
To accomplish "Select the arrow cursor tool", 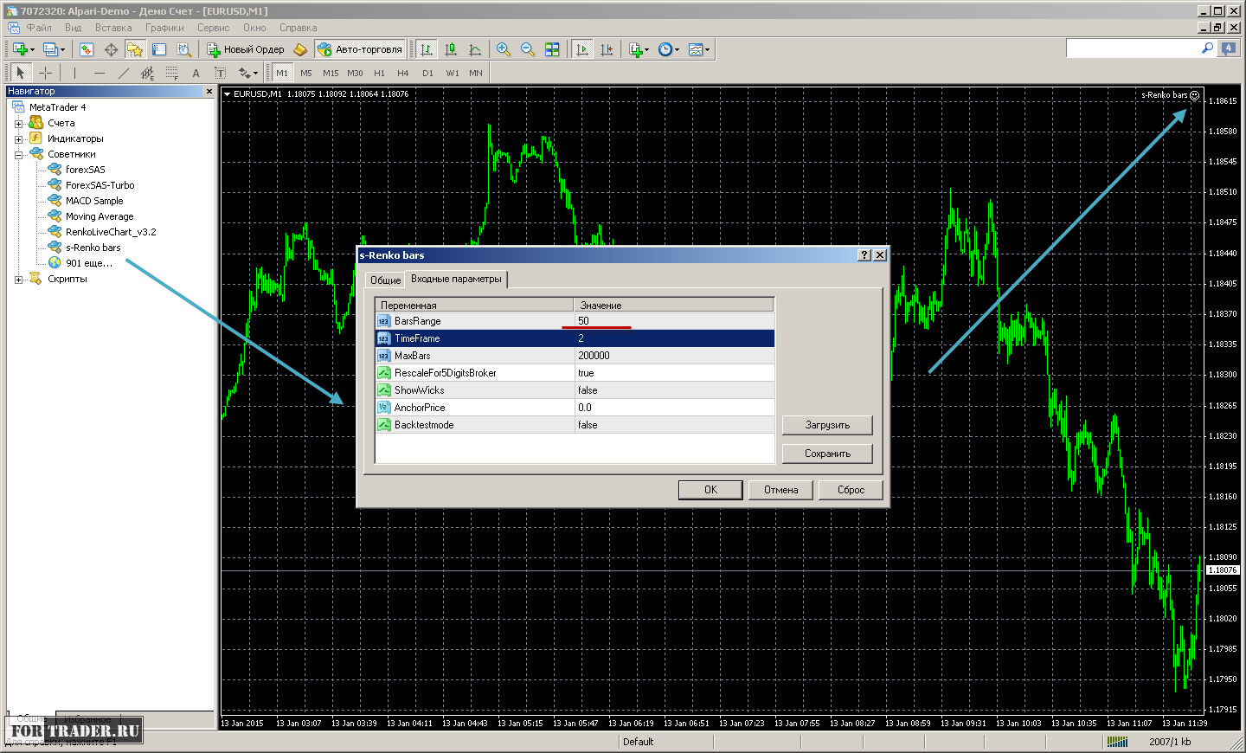I will [21, 73].
